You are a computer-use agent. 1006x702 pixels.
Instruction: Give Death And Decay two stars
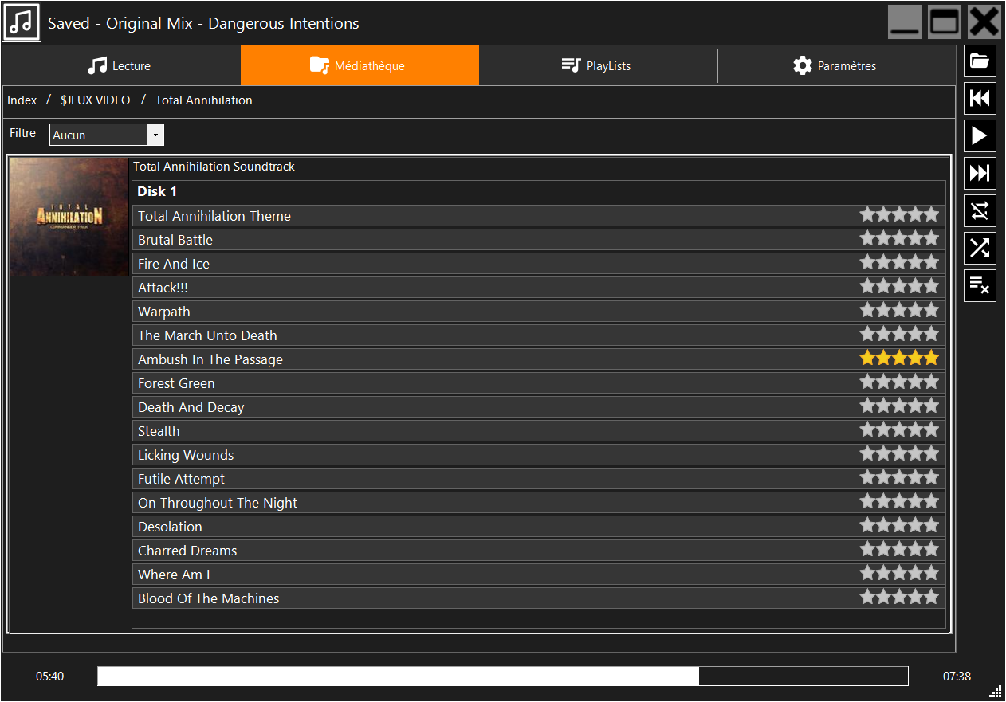pos(883,406)
